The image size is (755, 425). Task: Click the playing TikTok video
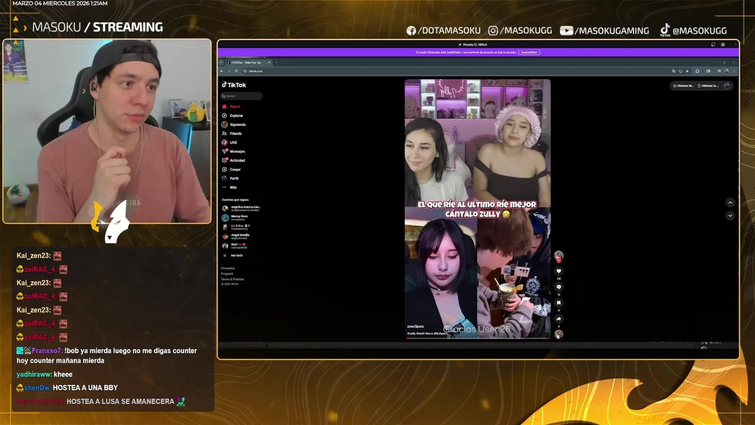coord(478,208)
